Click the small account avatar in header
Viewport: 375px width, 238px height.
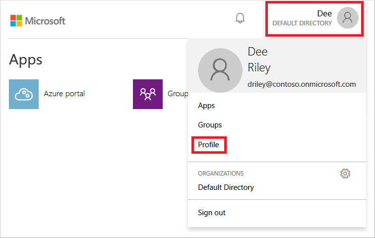[347, 18]
